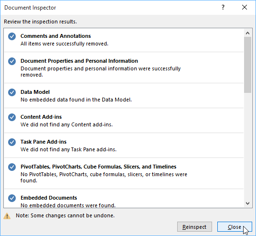This screenshot has height=236, width=256.
Task: Click the empty scrollbar track below thumb
Action: (248, 146)
